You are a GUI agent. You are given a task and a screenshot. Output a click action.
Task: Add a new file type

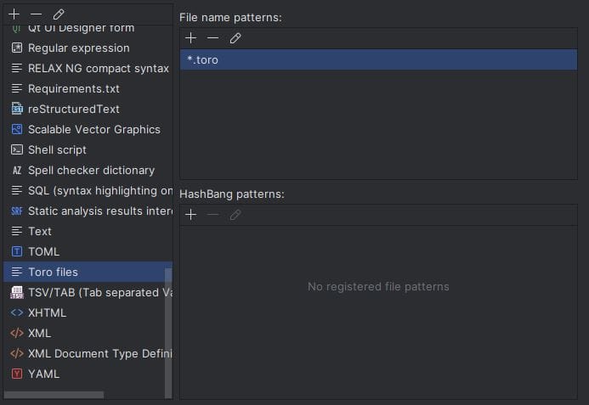[x=14, y=14]
